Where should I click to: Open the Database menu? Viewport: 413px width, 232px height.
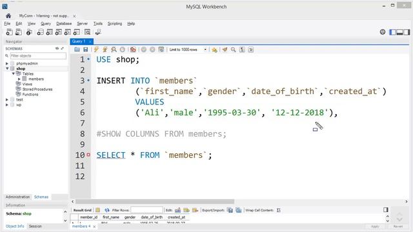64,23
